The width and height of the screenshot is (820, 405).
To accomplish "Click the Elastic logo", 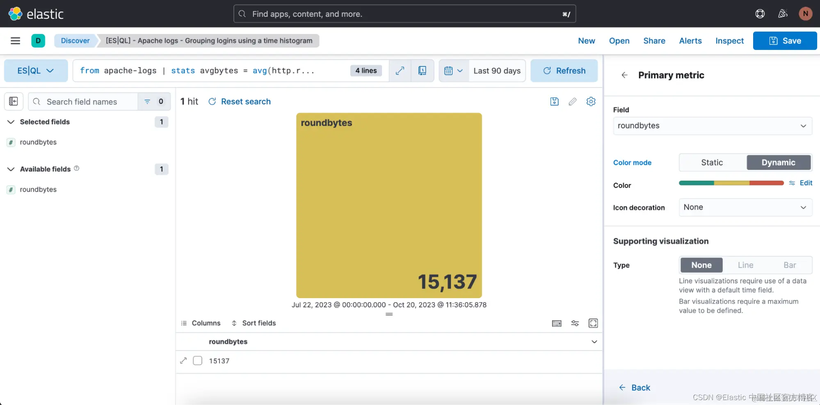I will (36, 14).
